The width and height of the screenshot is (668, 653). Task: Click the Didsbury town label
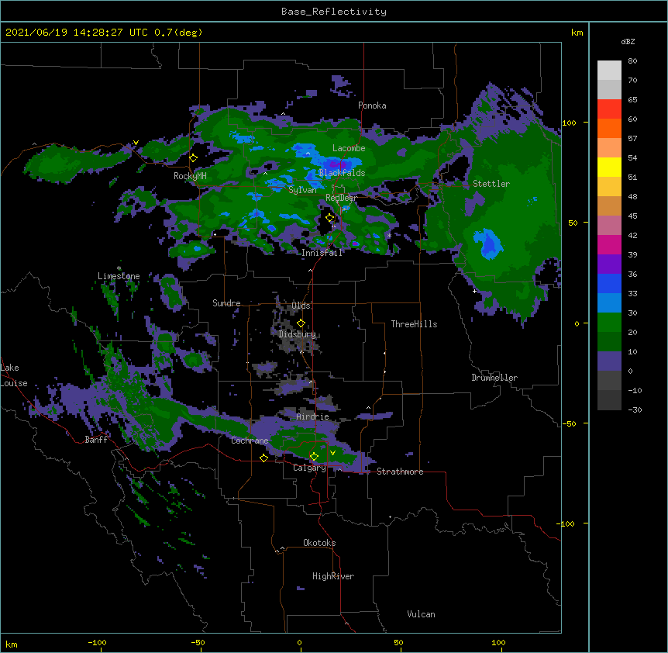point(297,334)
